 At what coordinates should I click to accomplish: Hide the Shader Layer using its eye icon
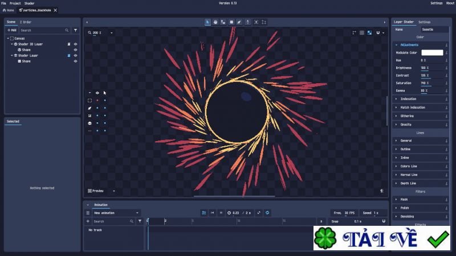tap(75, 55)
